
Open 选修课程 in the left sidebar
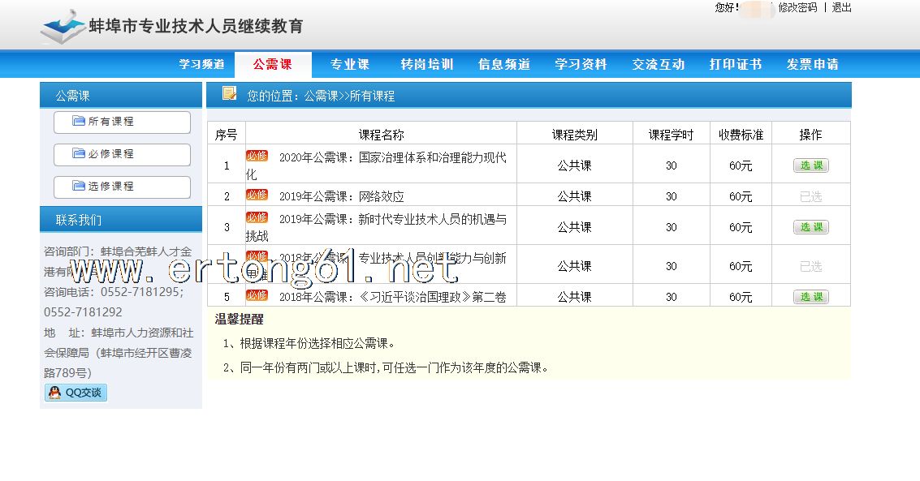click(122, 187)
